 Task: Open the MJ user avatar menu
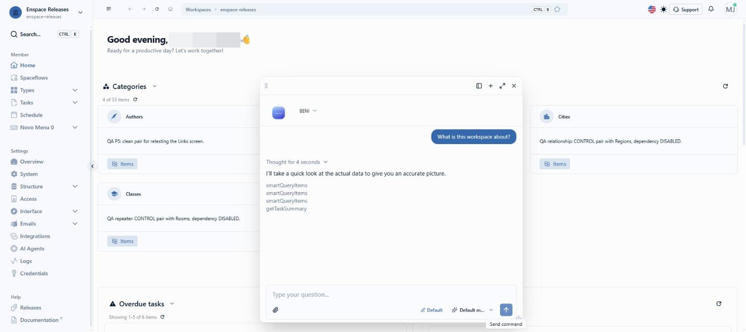click(730, 9)
